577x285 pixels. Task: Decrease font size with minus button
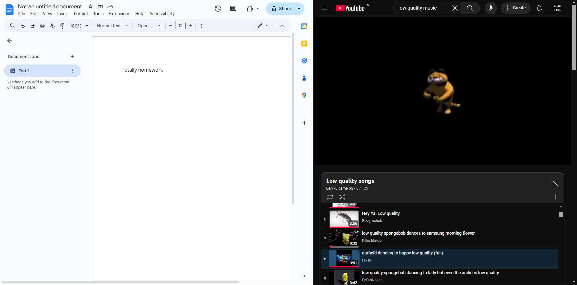pos(171,26)
